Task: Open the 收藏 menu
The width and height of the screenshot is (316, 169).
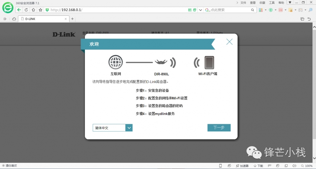Action: pyautogui.click(x=262, y=2)
